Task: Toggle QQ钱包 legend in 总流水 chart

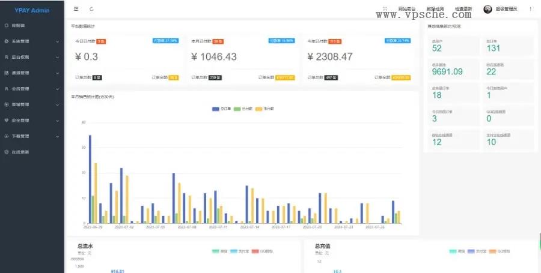Action: pos(262,251)
